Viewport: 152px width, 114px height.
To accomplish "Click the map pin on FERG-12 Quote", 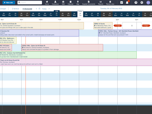I will click(x=95, y=26).
